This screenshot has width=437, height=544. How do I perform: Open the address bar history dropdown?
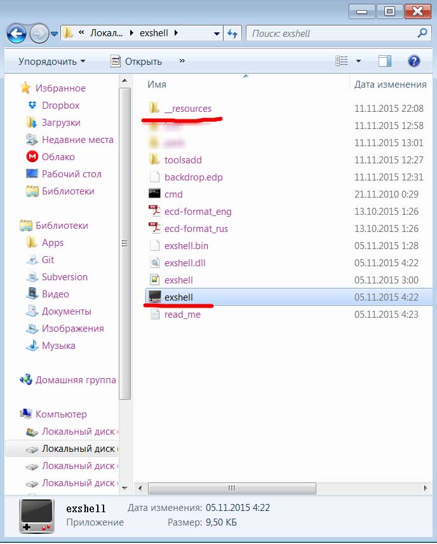217,33
